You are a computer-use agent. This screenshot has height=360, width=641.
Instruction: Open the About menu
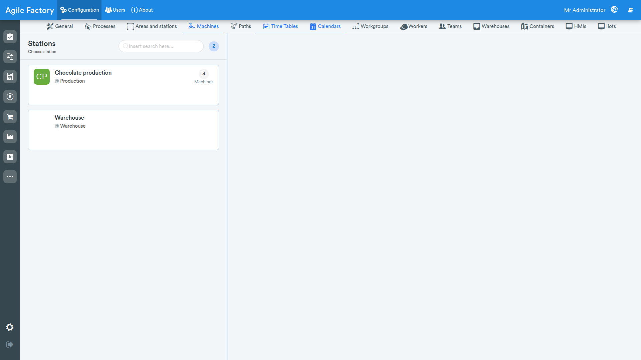pos(142,10)
